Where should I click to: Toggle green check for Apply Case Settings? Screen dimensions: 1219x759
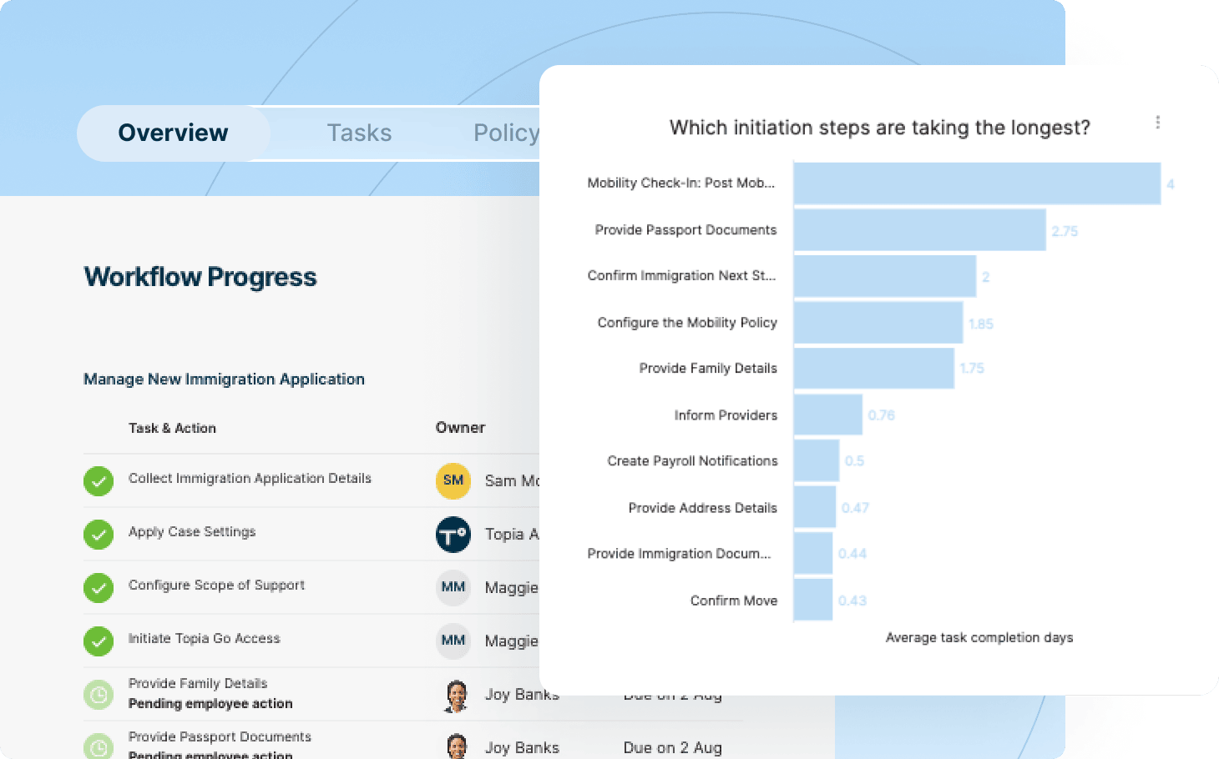[99, 535]
